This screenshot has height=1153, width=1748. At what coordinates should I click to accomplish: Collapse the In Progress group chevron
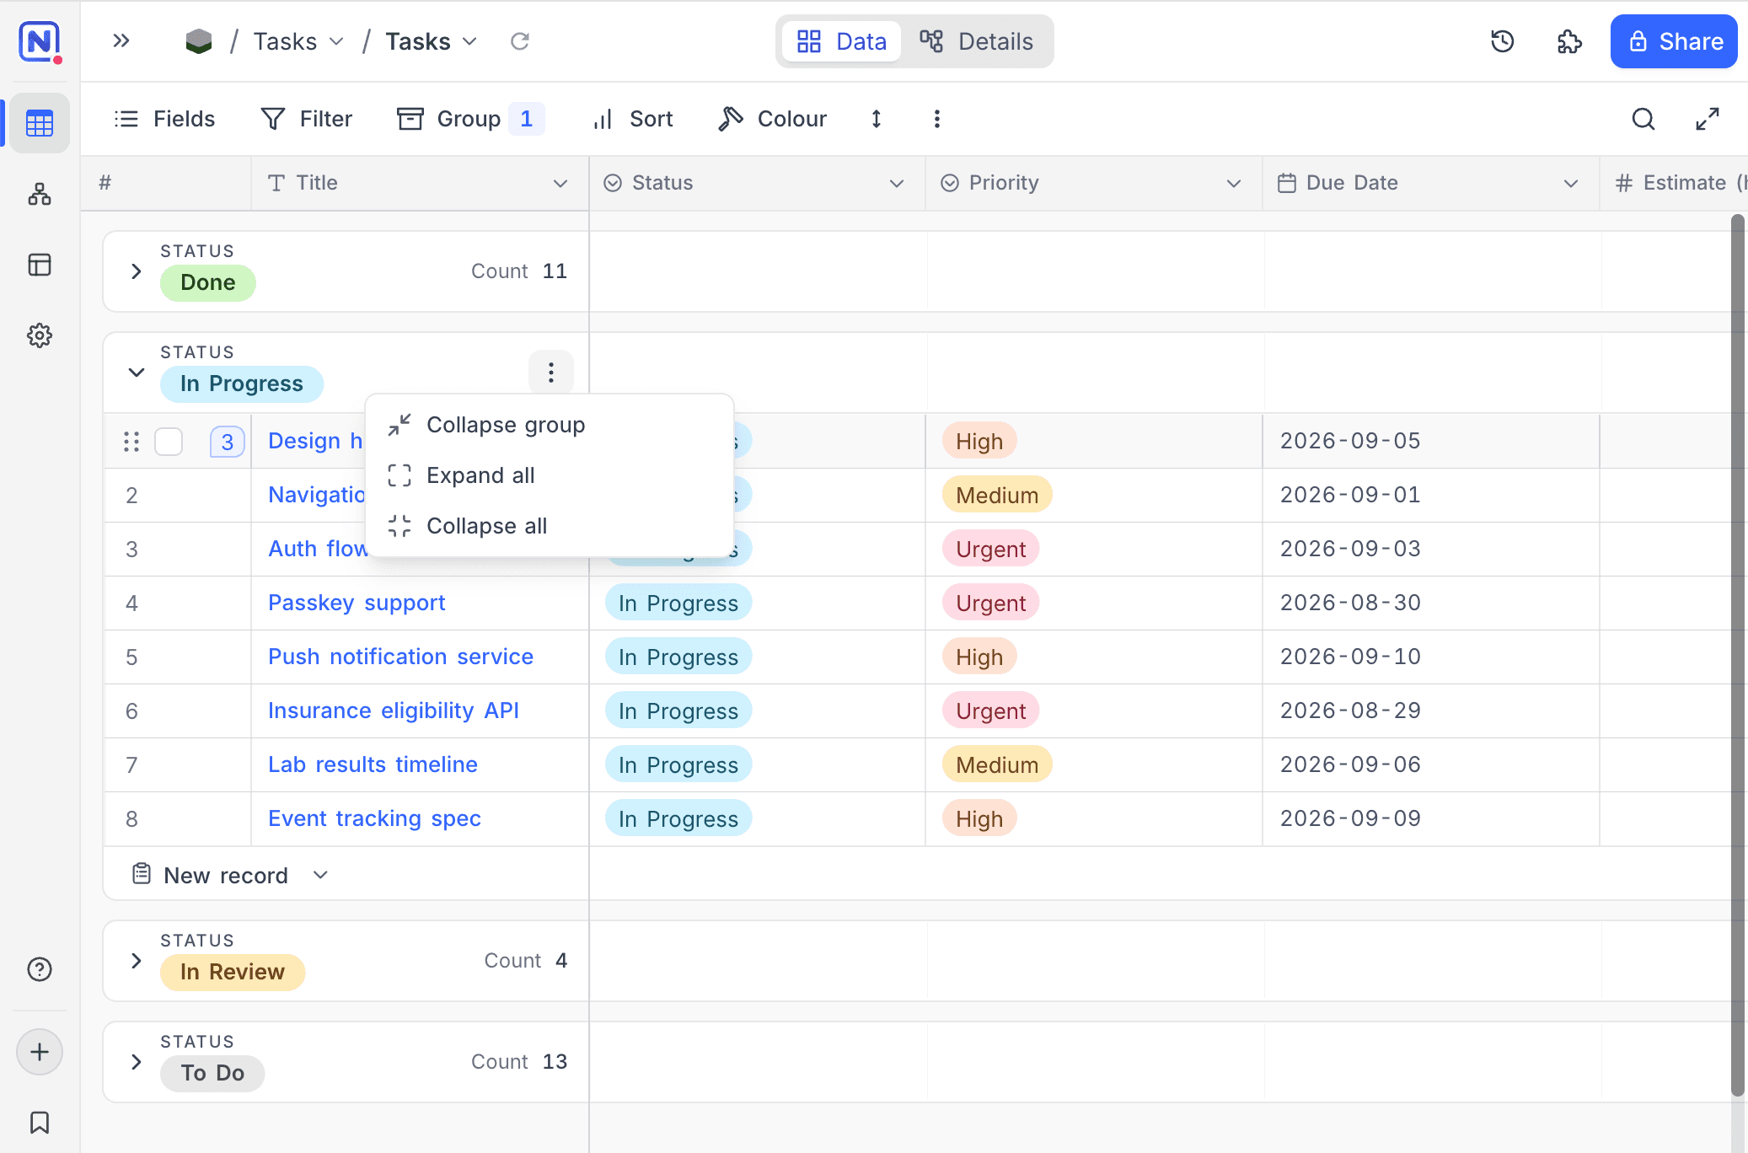[x=136, y=373]
